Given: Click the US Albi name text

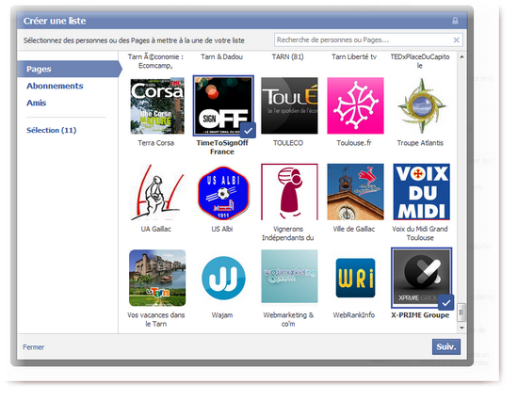Looking at the screenshot, I should [x=222, y=229].
